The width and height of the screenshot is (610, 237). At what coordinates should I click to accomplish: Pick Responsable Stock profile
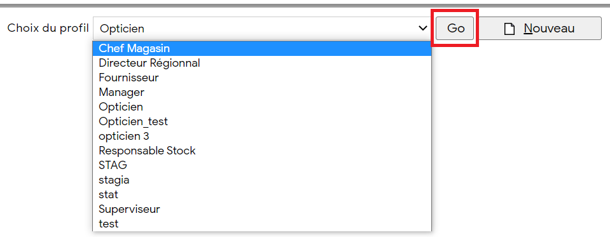(262, 151)
